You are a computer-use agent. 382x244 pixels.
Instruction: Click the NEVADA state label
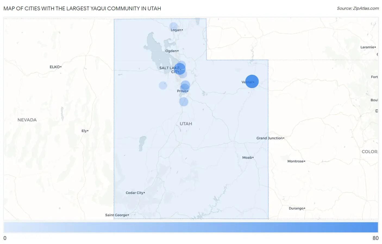pos(27,120)
